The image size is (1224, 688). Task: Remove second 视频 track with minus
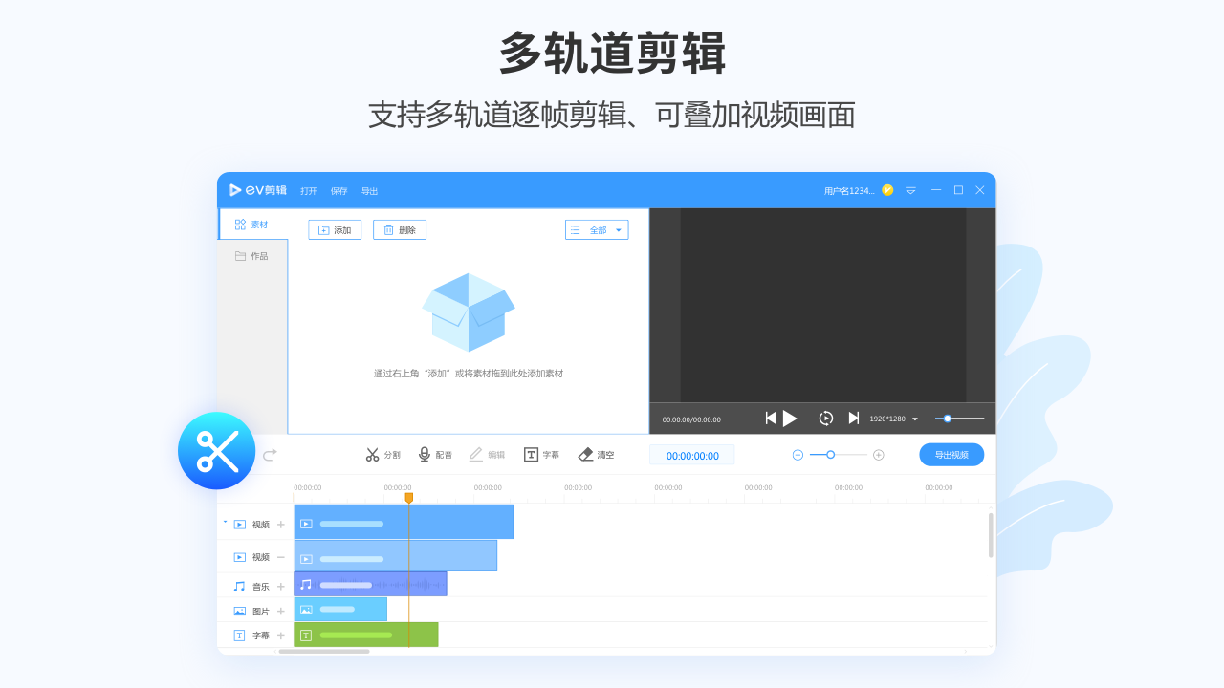pos(280,557)
